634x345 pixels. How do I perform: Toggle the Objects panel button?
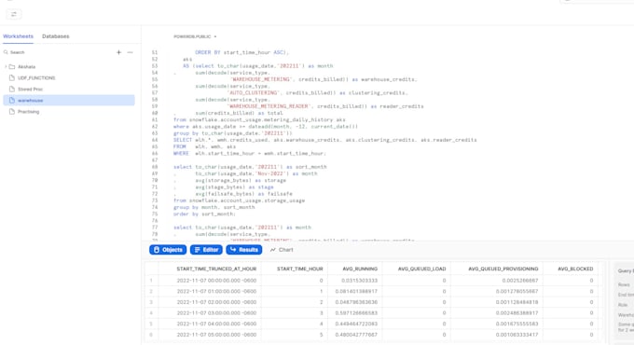pyautogui.click(x=168, y=250)
